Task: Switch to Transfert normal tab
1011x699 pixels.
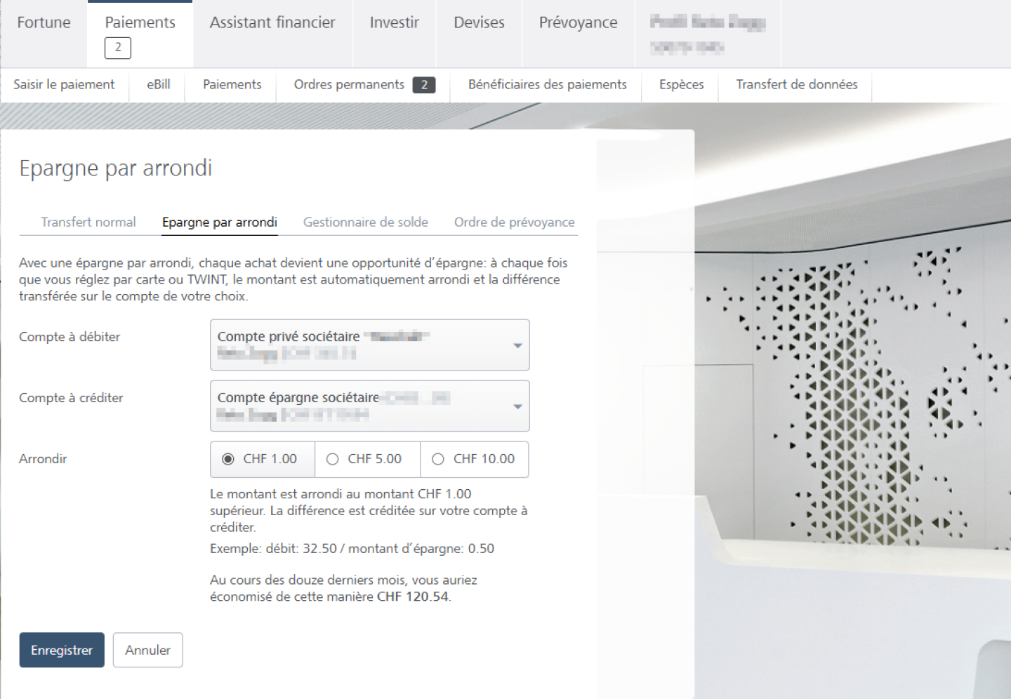Action: tap(88, 222)
